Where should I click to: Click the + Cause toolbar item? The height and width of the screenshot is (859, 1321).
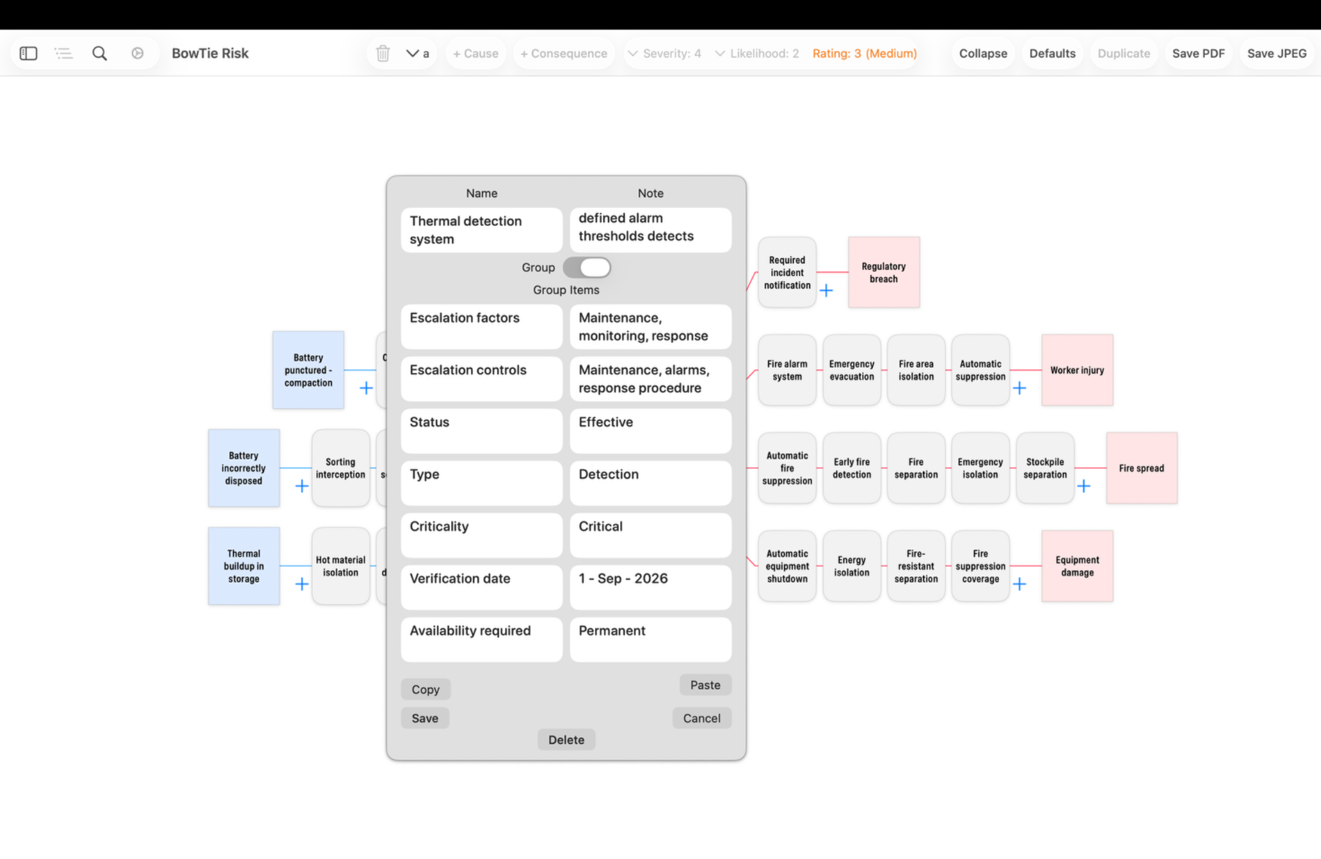tap(476, 54)
